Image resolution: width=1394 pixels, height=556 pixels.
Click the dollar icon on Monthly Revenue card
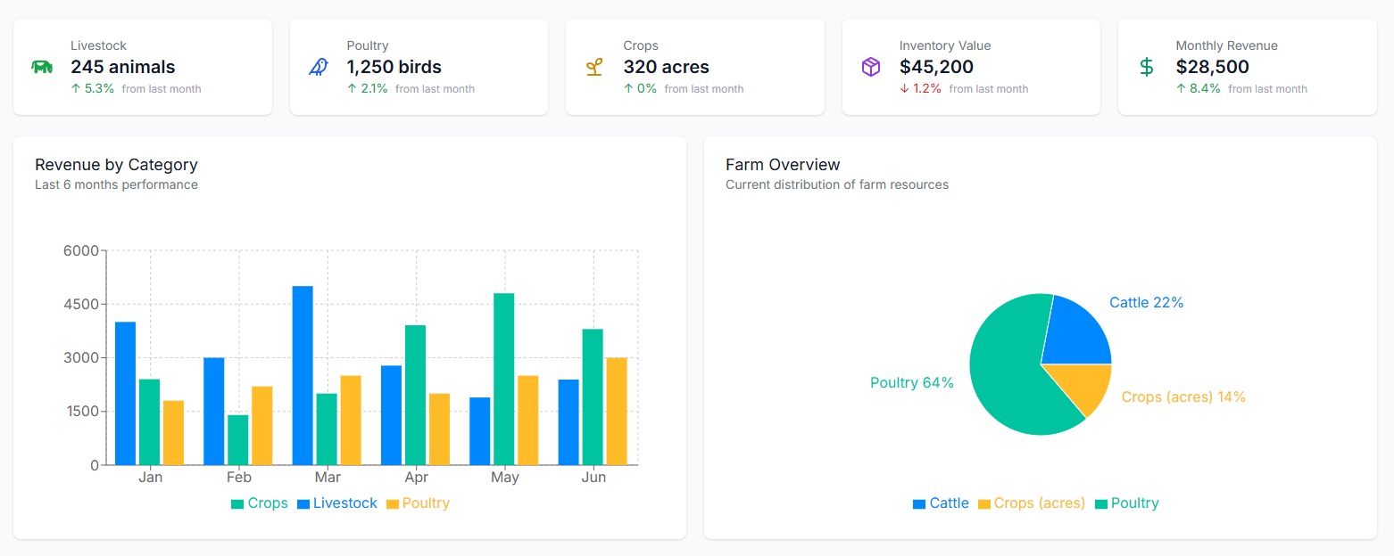coord(1147,67)
